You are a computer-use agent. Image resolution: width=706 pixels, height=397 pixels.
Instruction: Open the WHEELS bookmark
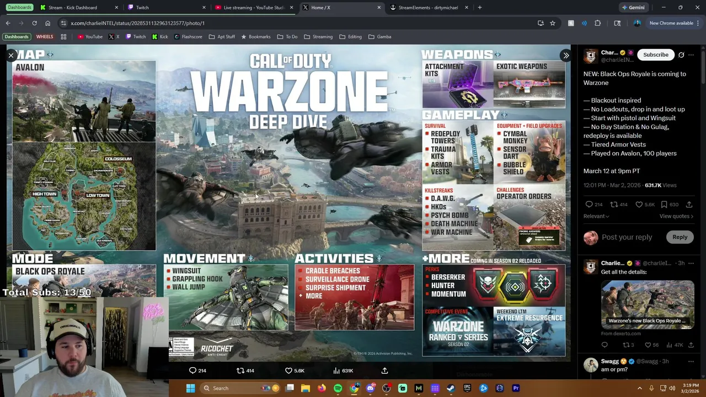[x=45, y=37]
